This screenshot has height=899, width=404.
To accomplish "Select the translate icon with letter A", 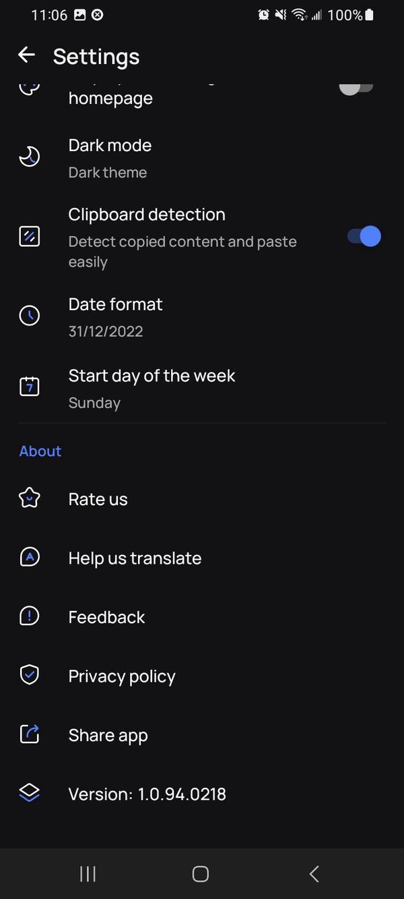I will [29, 556].
